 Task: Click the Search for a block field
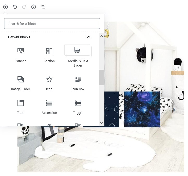pos(52,24)
